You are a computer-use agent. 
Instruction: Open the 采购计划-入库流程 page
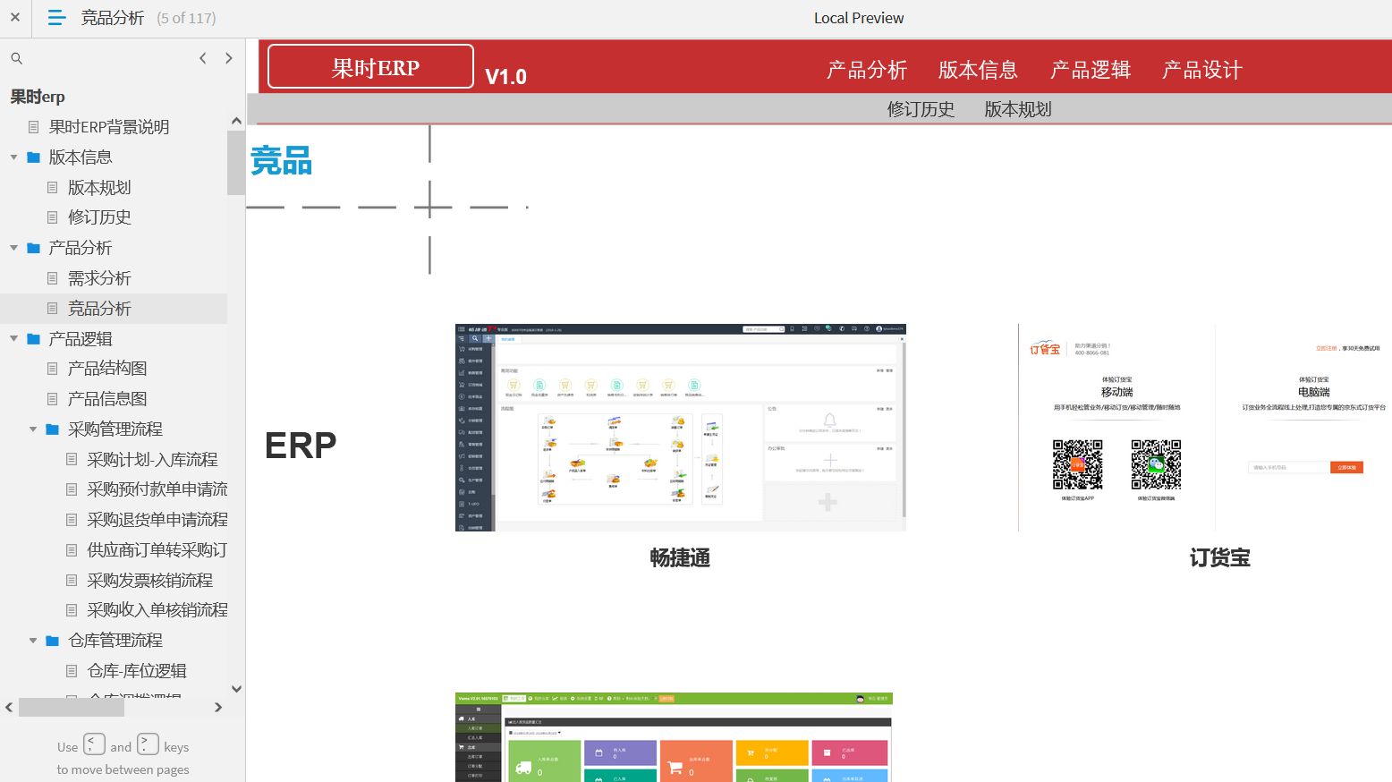tap(152, 460)
